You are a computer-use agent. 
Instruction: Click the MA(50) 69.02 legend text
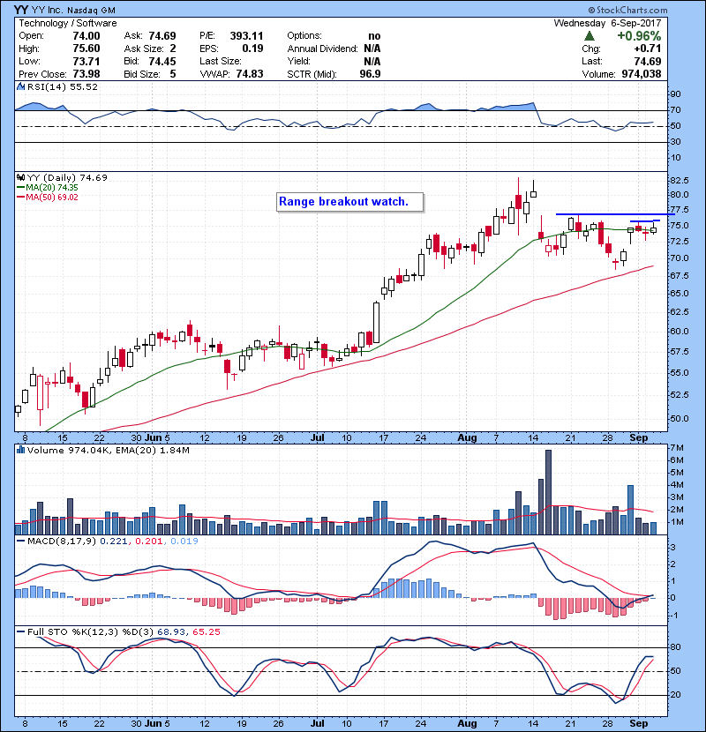pos(52,198)
